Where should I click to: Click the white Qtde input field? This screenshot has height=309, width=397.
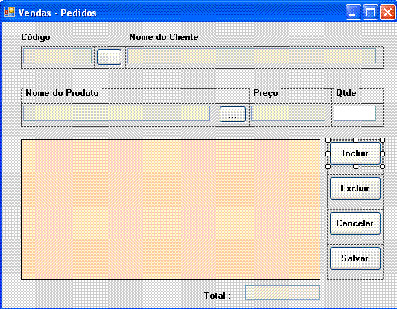(x=355, y=113)
